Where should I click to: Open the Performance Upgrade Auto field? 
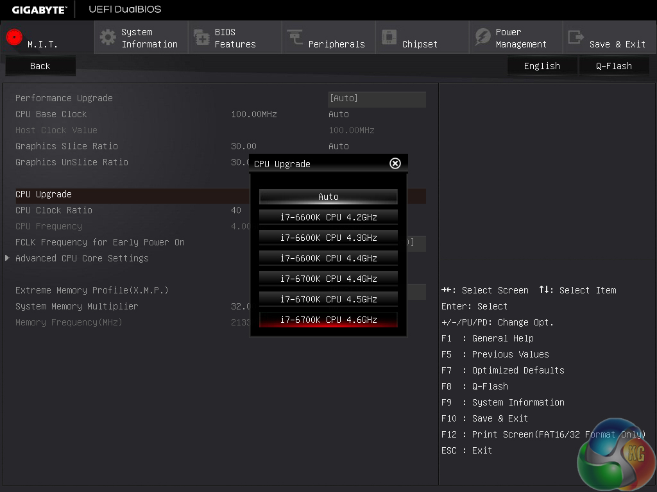(377, 99)
